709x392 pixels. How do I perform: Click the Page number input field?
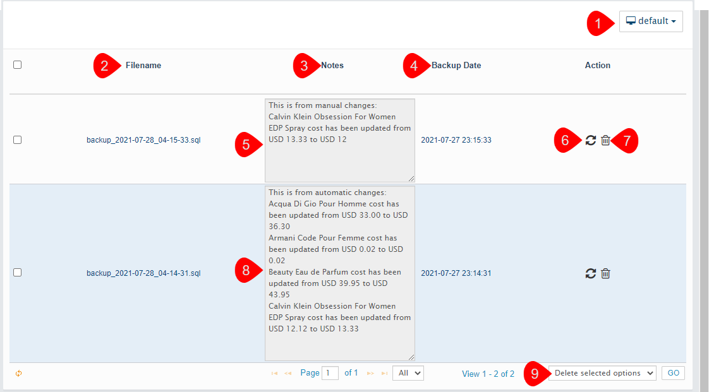(330, 373)
